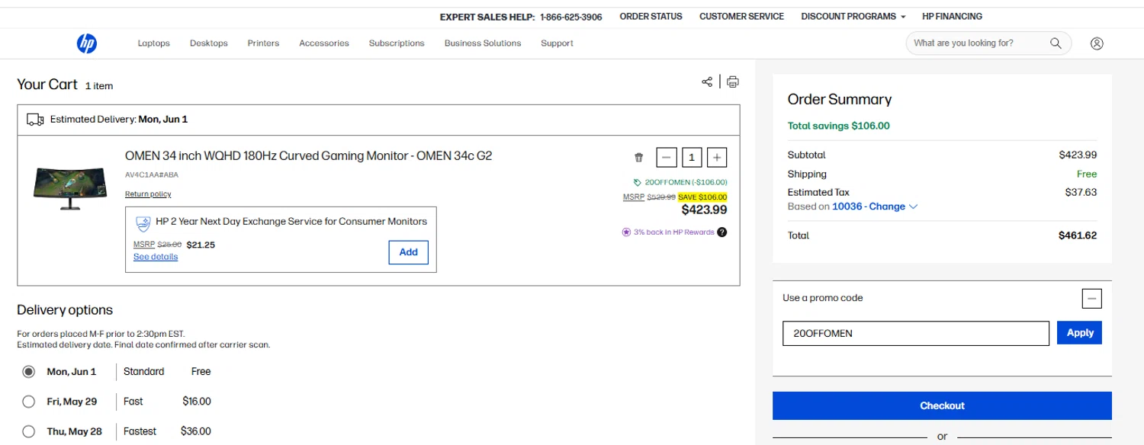The width and height of the screenshot is (1144, 445).
Task: Select Thu, May 28 Fastest delivery
Action: [29, 431]
